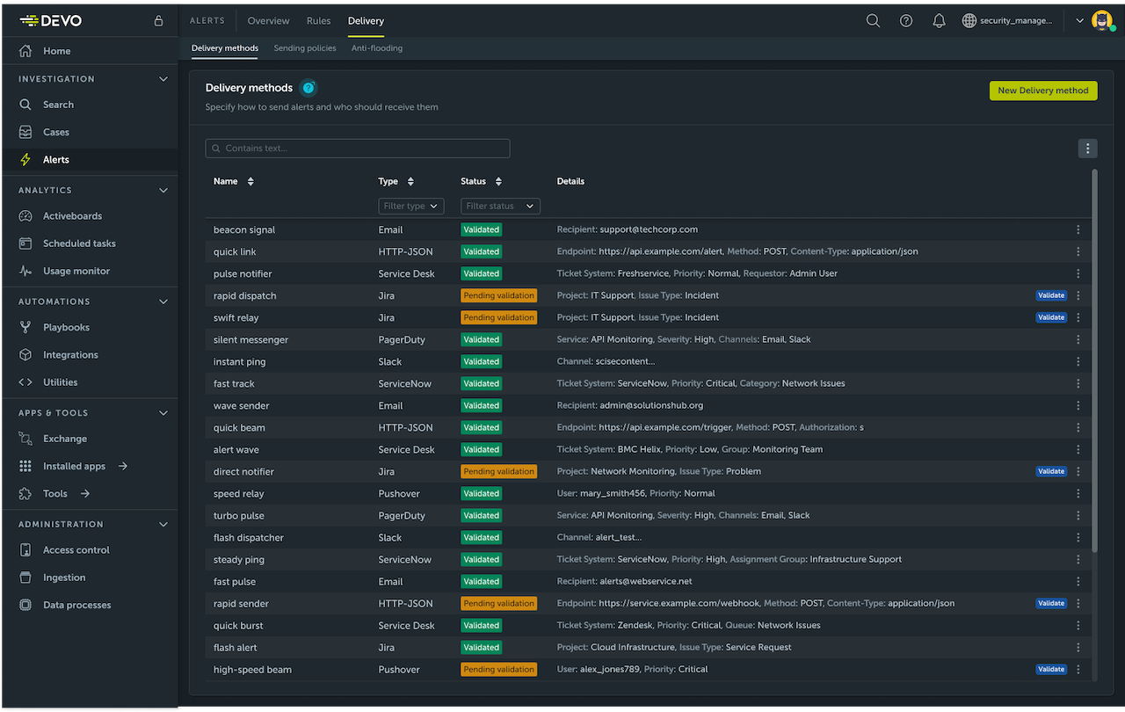The image size is (1125, 712).
Task: Switch to the Sending policies tab
Action: (305, 48)
